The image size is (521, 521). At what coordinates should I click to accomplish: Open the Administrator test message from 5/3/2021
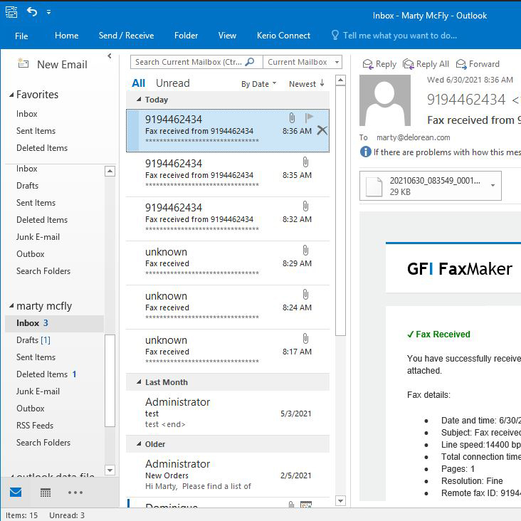tap(228, 413)
